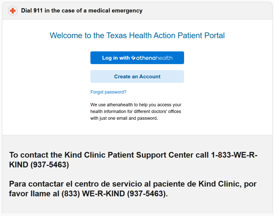Click the athenahealth wordmark in login button
This screenshot has width=274, height=216.
(x=154, y=58)
